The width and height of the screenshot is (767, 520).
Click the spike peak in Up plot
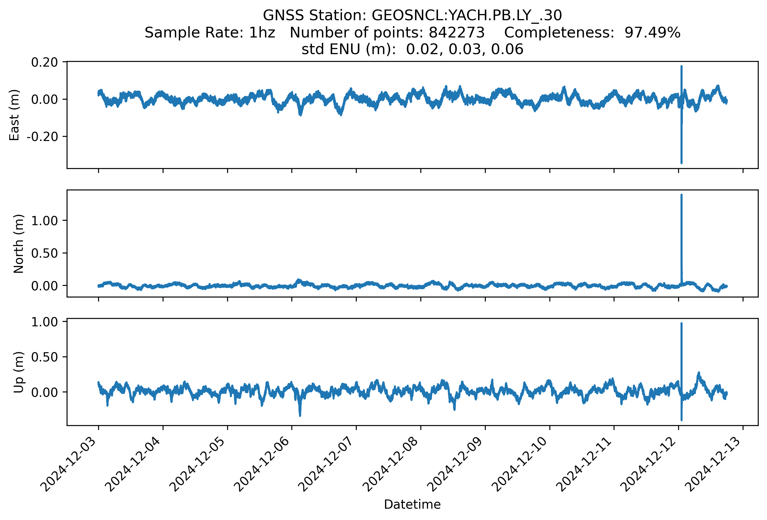point(681,324)
